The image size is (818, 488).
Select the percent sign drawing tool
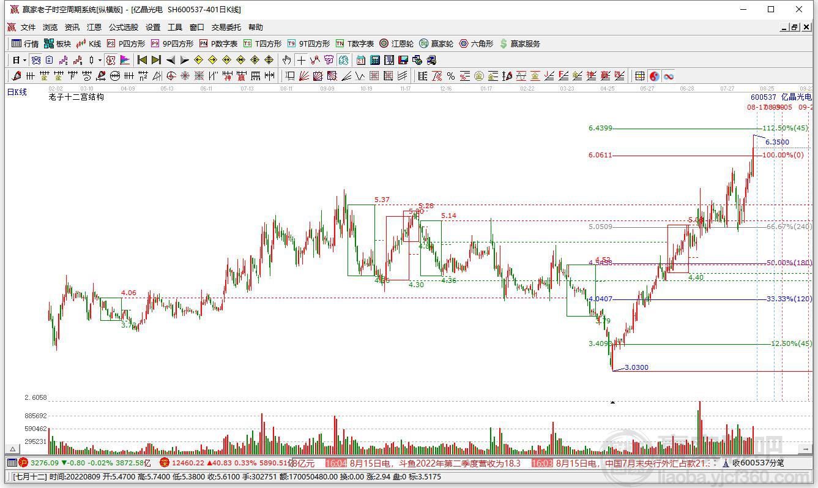click(x=451, y=76)
